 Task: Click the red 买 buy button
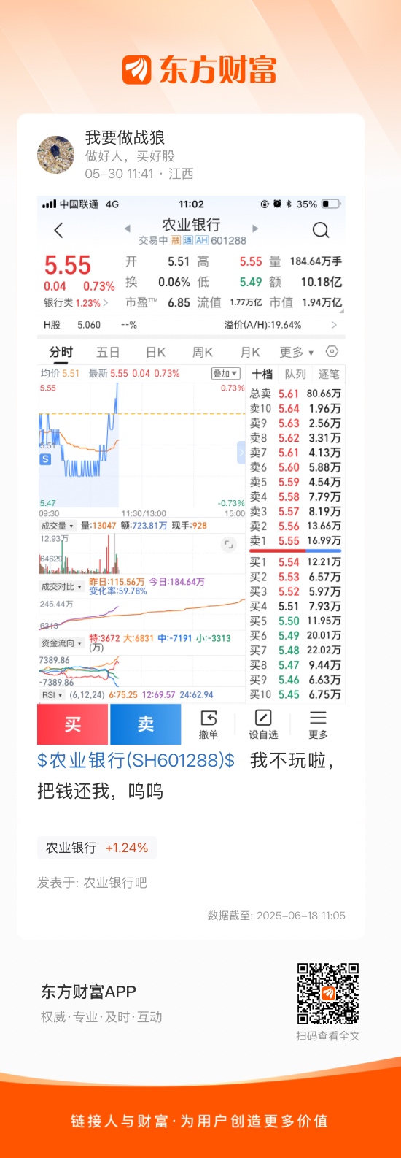tap(73, 724)
